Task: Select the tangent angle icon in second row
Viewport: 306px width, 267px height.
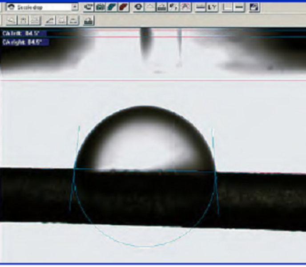Action: (x=50, y=20)
